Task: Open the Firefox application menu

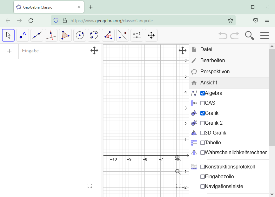Action: 267,20
